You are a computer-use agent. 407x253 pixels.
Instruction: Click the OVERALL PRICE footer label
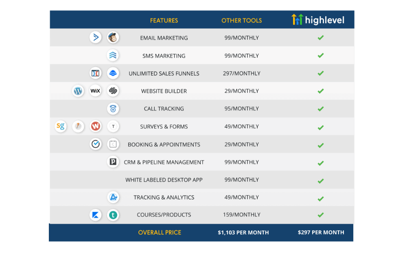click(160, 233)
